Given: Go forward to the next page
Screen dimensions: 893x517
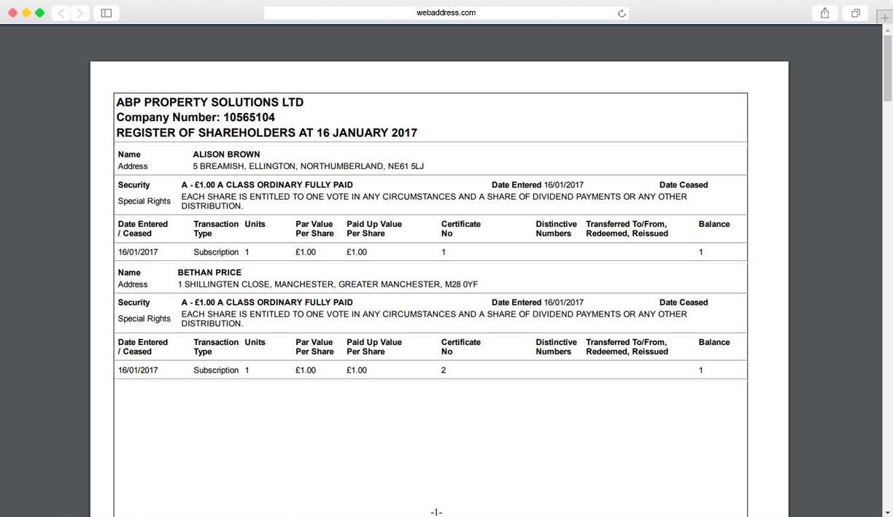Looking at the screenshot, I should point(80,13).
